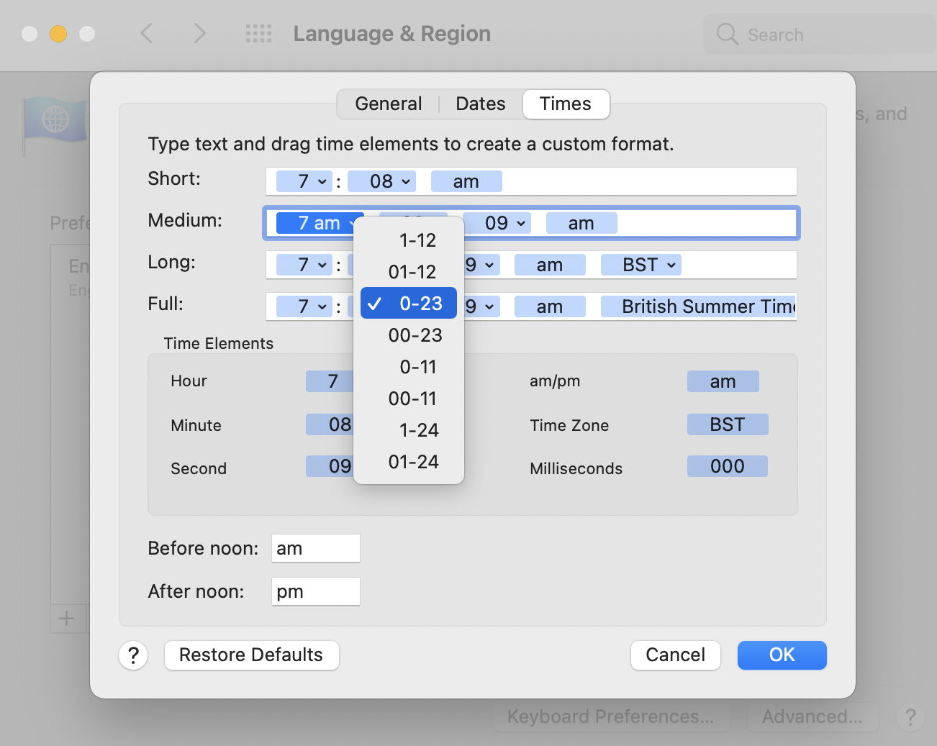The image size is (937, 746).
Task: Click the Before noon text field
Action: tap(315, 548)
